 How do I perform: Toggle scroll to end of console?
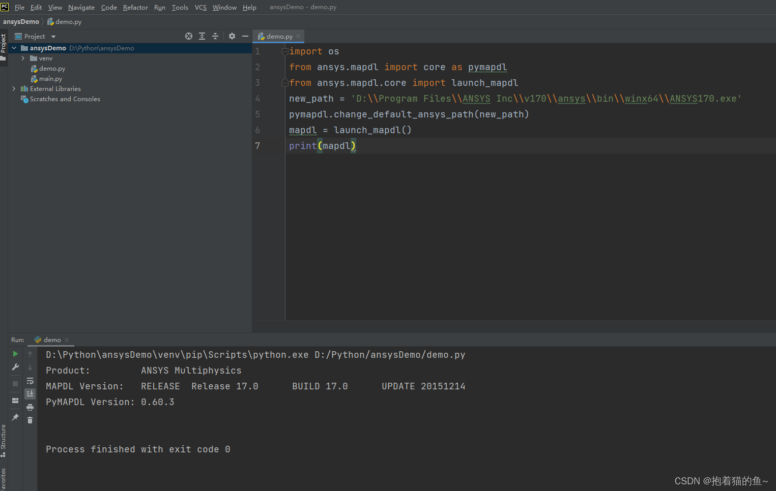(x=30, y=393)
